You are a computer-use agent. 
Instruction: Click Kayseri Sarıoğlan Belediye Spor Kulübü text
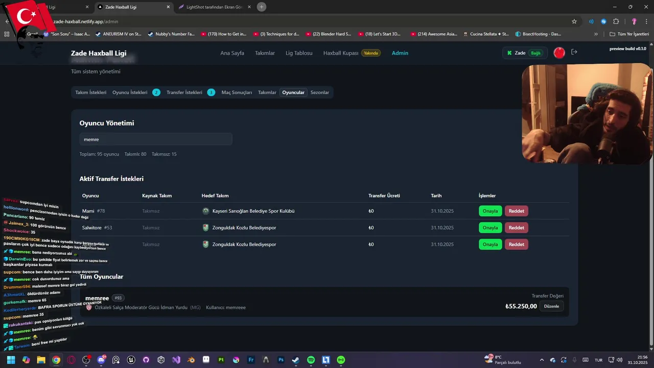(x=253, y=211)
